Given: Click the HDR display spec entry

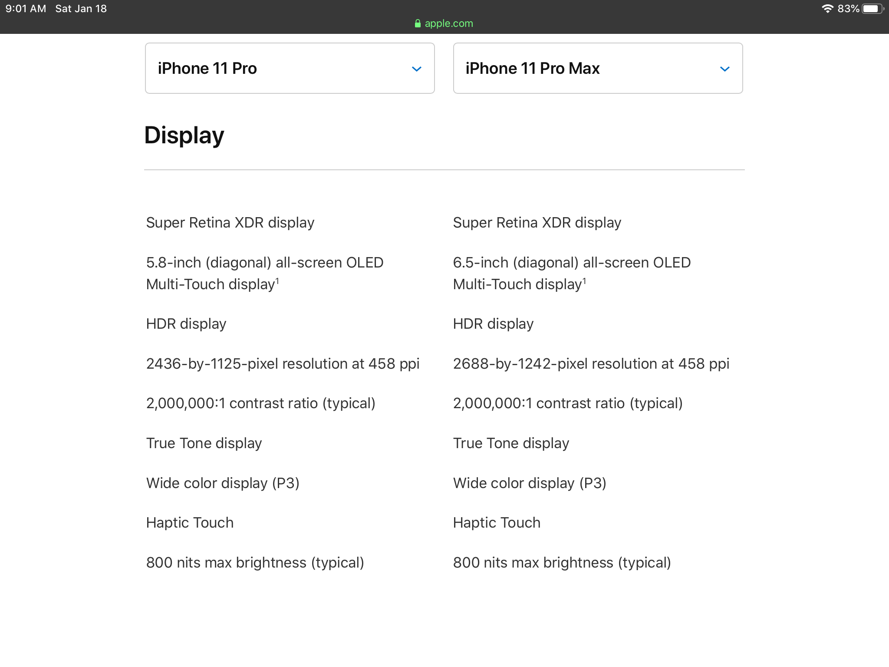Looking at the screenshot, I should pyautogui.click(x=186, y=324).
